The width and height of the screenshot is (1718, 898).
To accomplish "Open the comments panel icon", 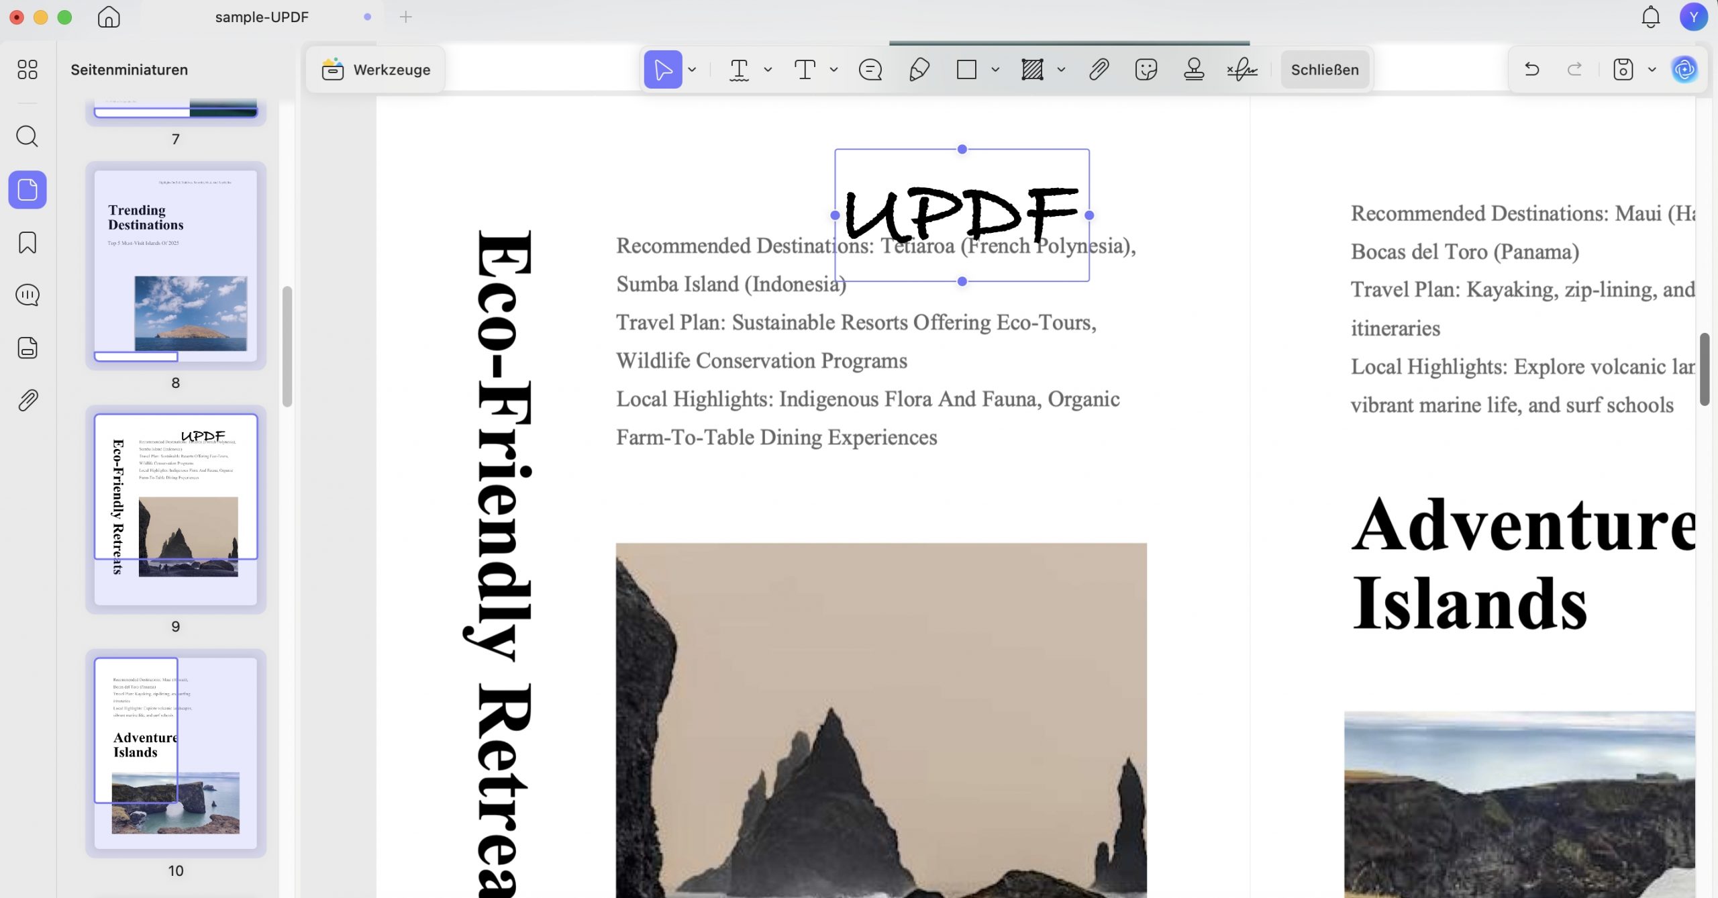I will coord(28,295).
